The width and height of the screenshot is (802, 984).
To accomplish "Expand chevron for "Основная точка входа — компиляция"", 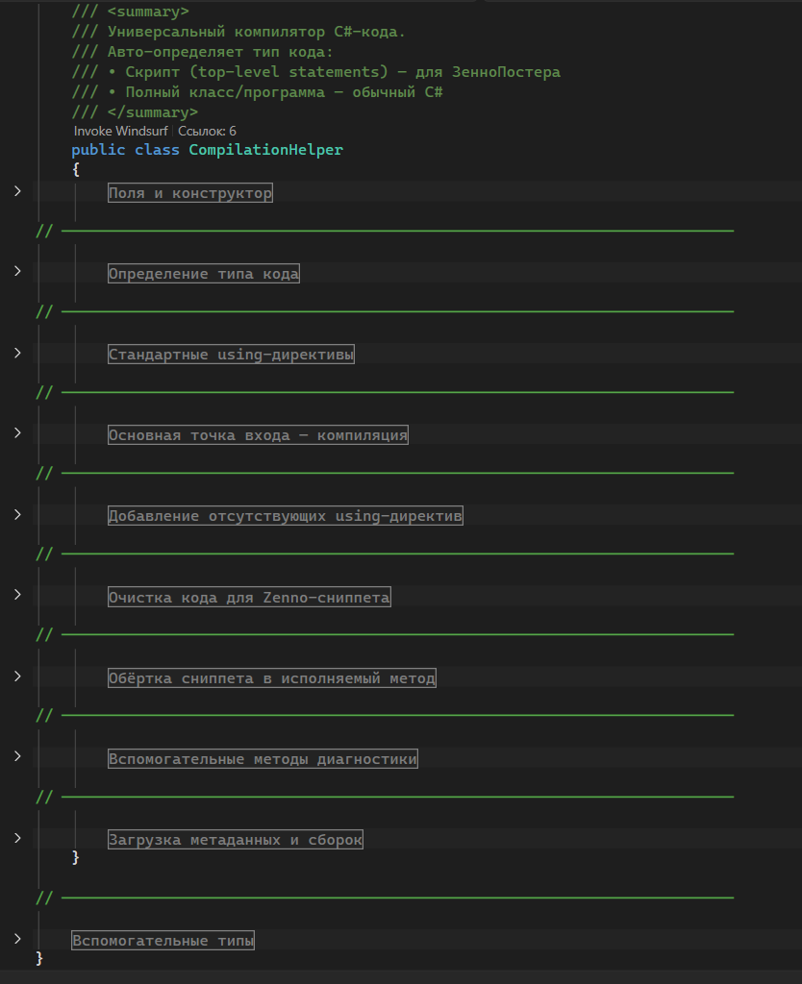I will (17, 434).
